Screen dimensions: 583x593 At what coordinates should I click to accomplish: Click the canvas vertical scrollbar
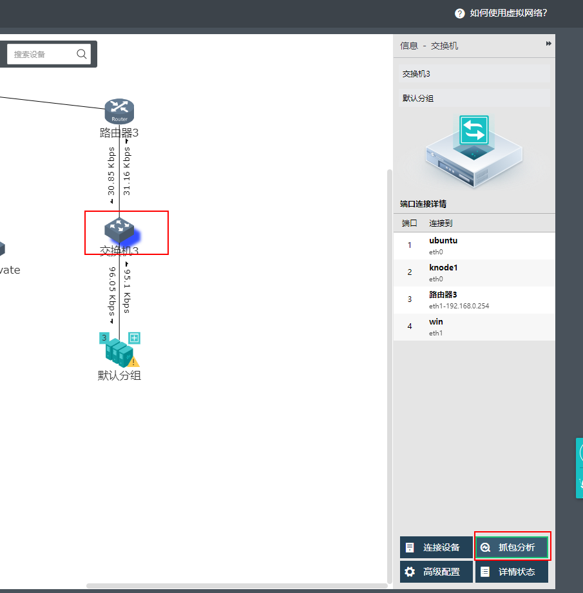(x=388, y=373)
